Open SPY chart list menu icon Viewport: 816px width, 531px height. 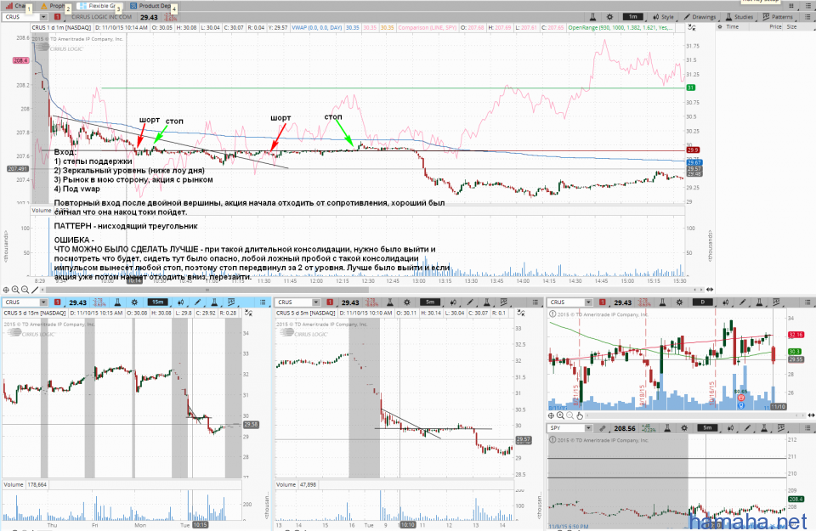tap(807, 428)
